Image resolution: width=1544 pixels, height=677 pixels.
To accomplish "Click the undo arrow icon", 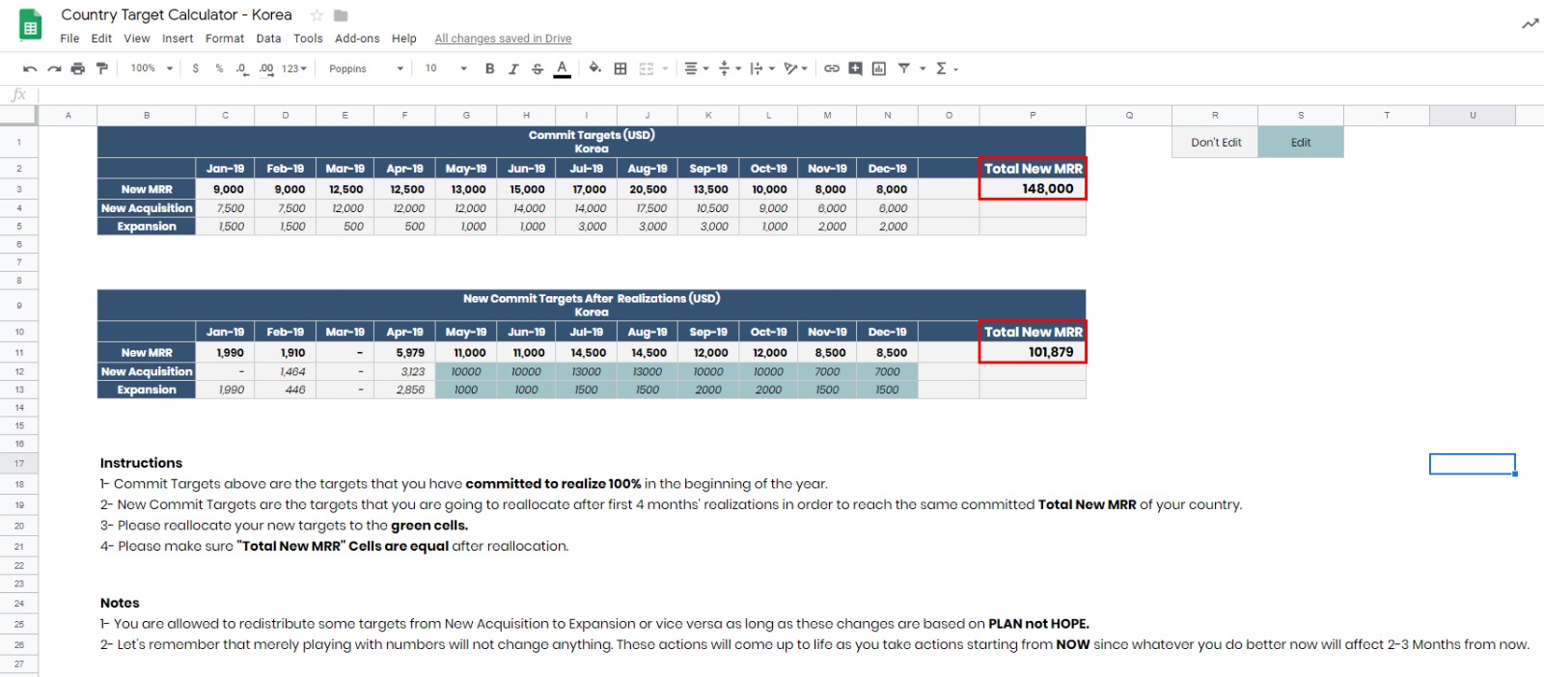I will click(30, 68).
